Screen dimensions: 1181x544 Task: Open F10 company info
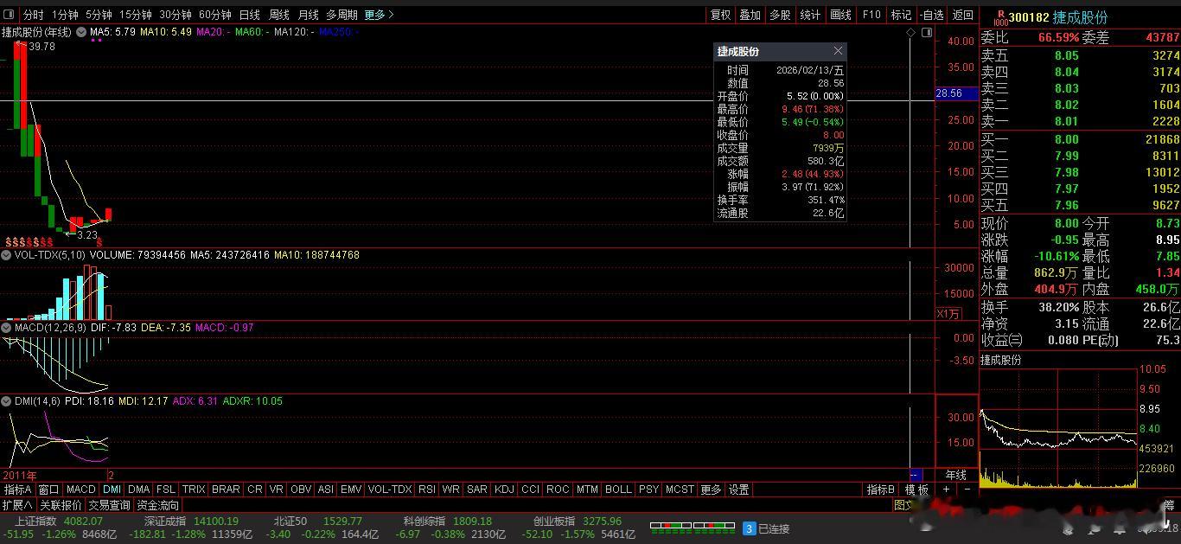[871, 15]
